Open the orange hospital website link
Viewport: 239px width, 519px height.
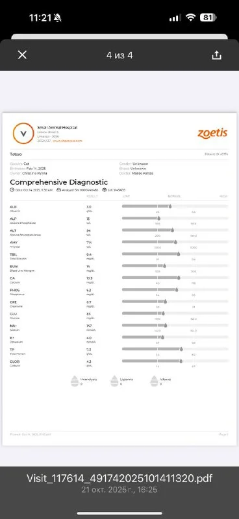click(x=68, y=141)
